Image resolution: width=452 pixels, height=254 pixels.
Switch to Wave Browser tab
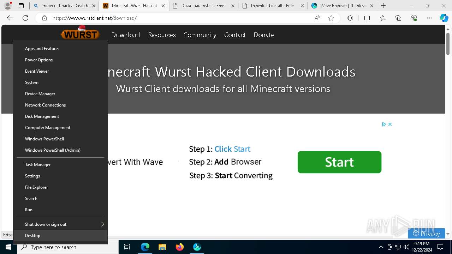(343, 6)
